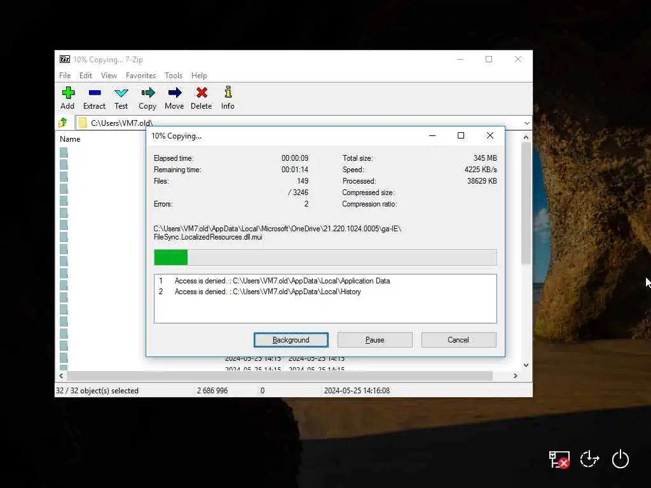Click status bar date 2024-05-25 14:16:08
This screenshot has height=488, width=651.
[357, 391]
